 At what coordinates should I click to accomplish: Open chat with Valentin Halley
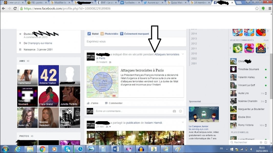[x=249, y=77]
